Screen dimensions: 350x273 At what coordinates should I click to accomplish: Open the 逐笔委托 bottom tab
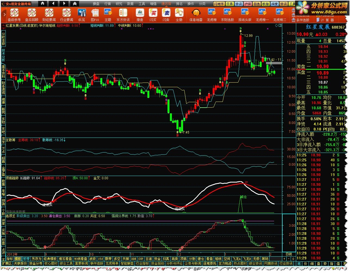(x=210, y=263)
